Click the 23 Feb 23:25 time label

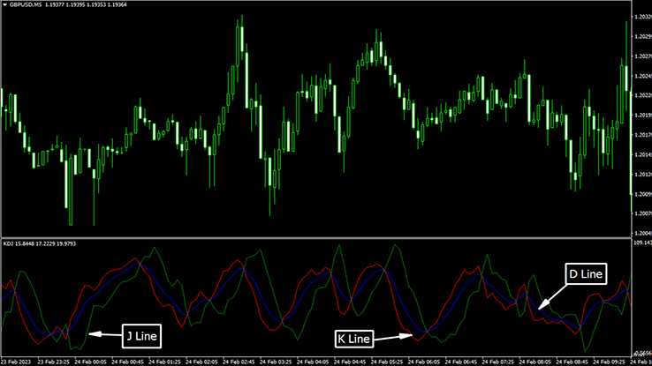[x=53, y=362]
